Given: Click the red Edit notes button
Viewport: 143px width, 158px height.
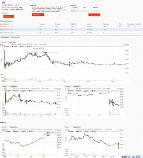Looking at the screenshot, I should coord(38,15).
